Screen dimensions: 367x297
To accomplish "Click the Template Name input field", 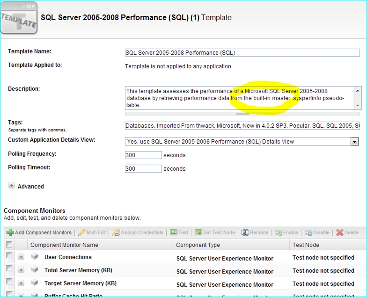I will click(242, 52).
